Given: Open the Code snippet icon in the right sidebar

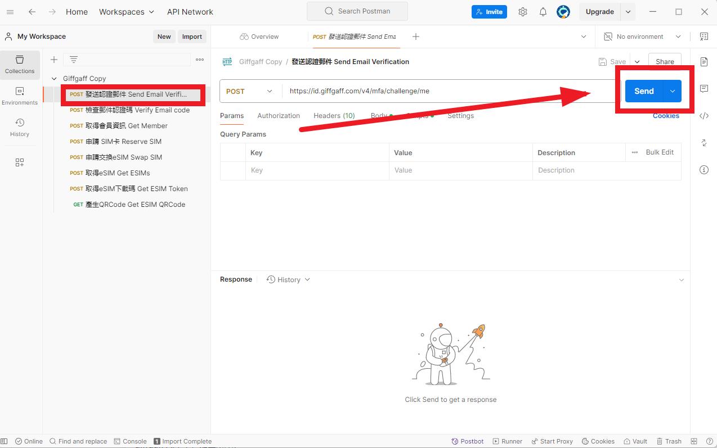Looking at the screenshot, I should [704, 116].
